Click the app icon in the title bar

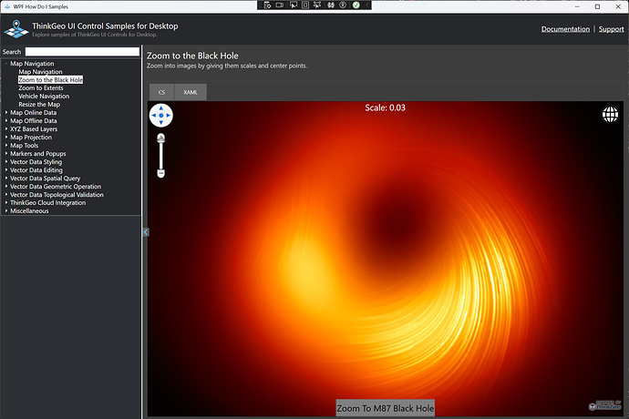point(6,6)
